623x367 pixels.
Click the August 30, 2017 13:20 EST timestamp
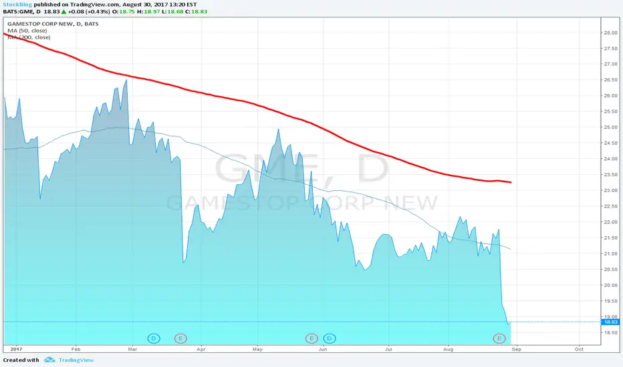click(158, 5)
